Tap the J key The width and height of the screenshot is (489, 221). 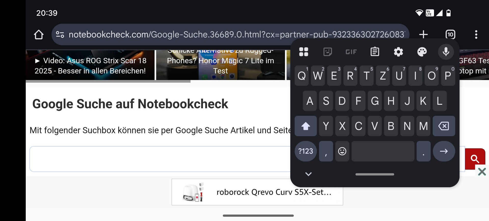pyautogui.click(x=407, y=101)
